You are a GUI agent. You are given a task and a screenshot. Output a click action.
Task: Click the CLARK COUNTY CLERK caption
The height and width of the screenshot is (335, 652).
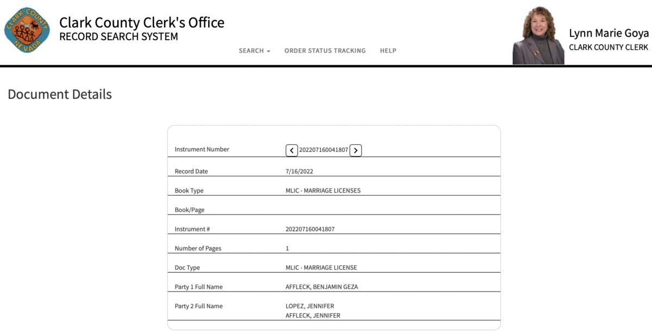point(608,47)
